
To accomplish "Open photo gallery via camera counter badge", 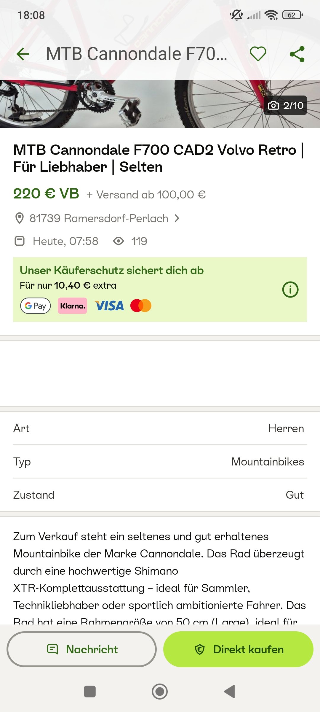I will [285, 105].
